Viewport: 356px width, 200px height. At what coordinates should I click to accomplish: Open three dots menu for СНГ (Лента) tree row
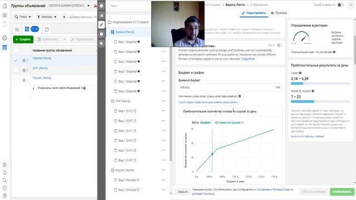tap(164, 101)
